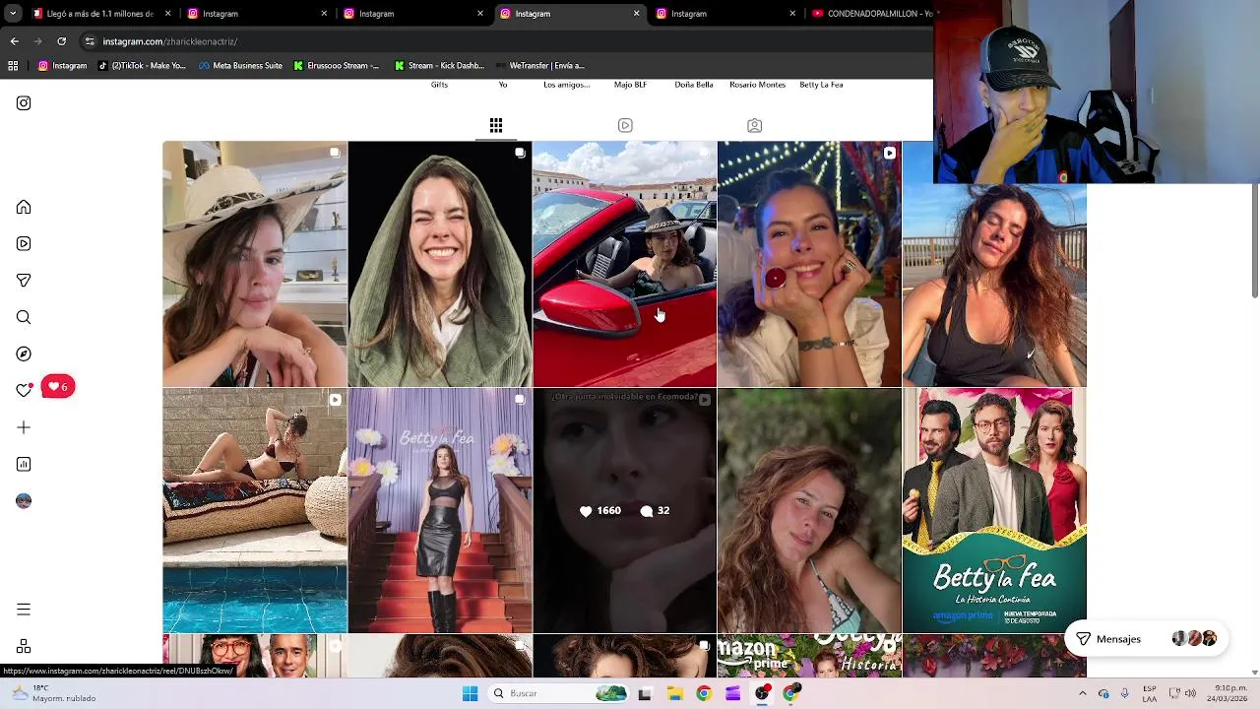The image size is (1260, 709).
Task: Click the address bar URL field
Action: pos(502,41)
